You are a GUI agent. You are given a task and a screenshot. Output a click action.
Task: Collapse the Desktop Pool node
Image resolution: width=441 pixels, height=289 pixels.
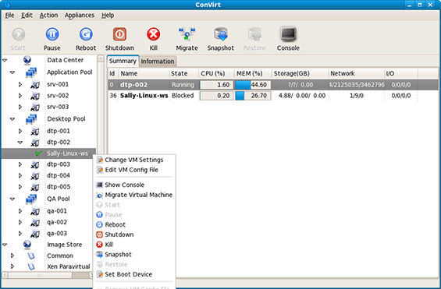(x=12, y=119)
